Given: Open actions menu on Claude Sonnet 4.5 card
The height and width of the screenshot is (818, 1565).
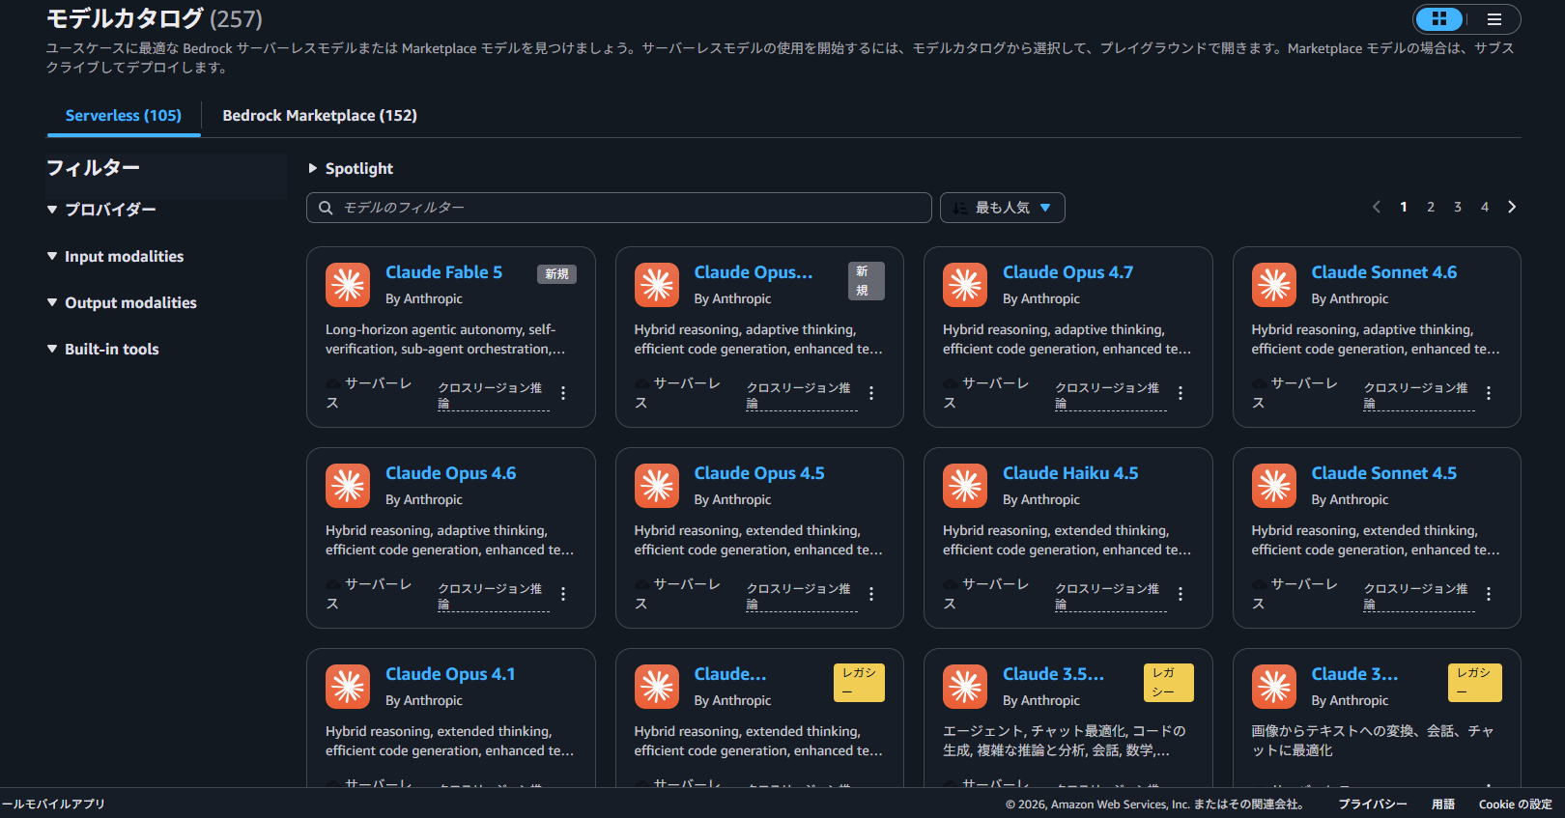Looking at the screenshot, I should 1489,594.
